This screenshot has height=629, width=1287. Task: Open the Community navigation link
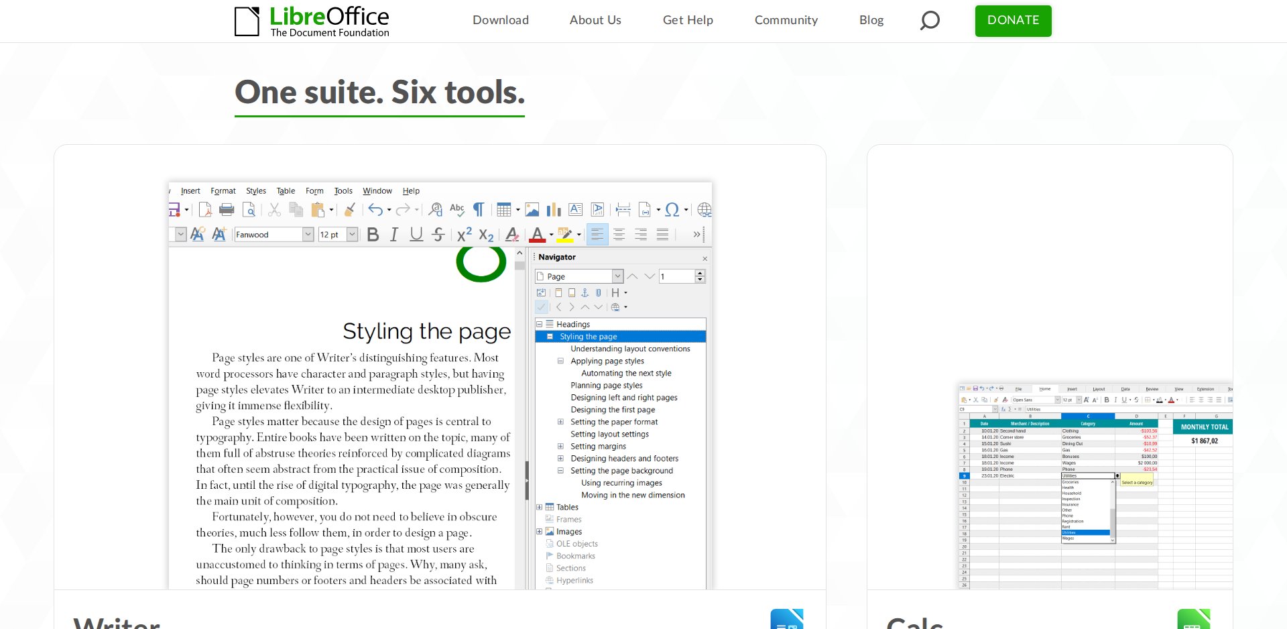point(786,20)
